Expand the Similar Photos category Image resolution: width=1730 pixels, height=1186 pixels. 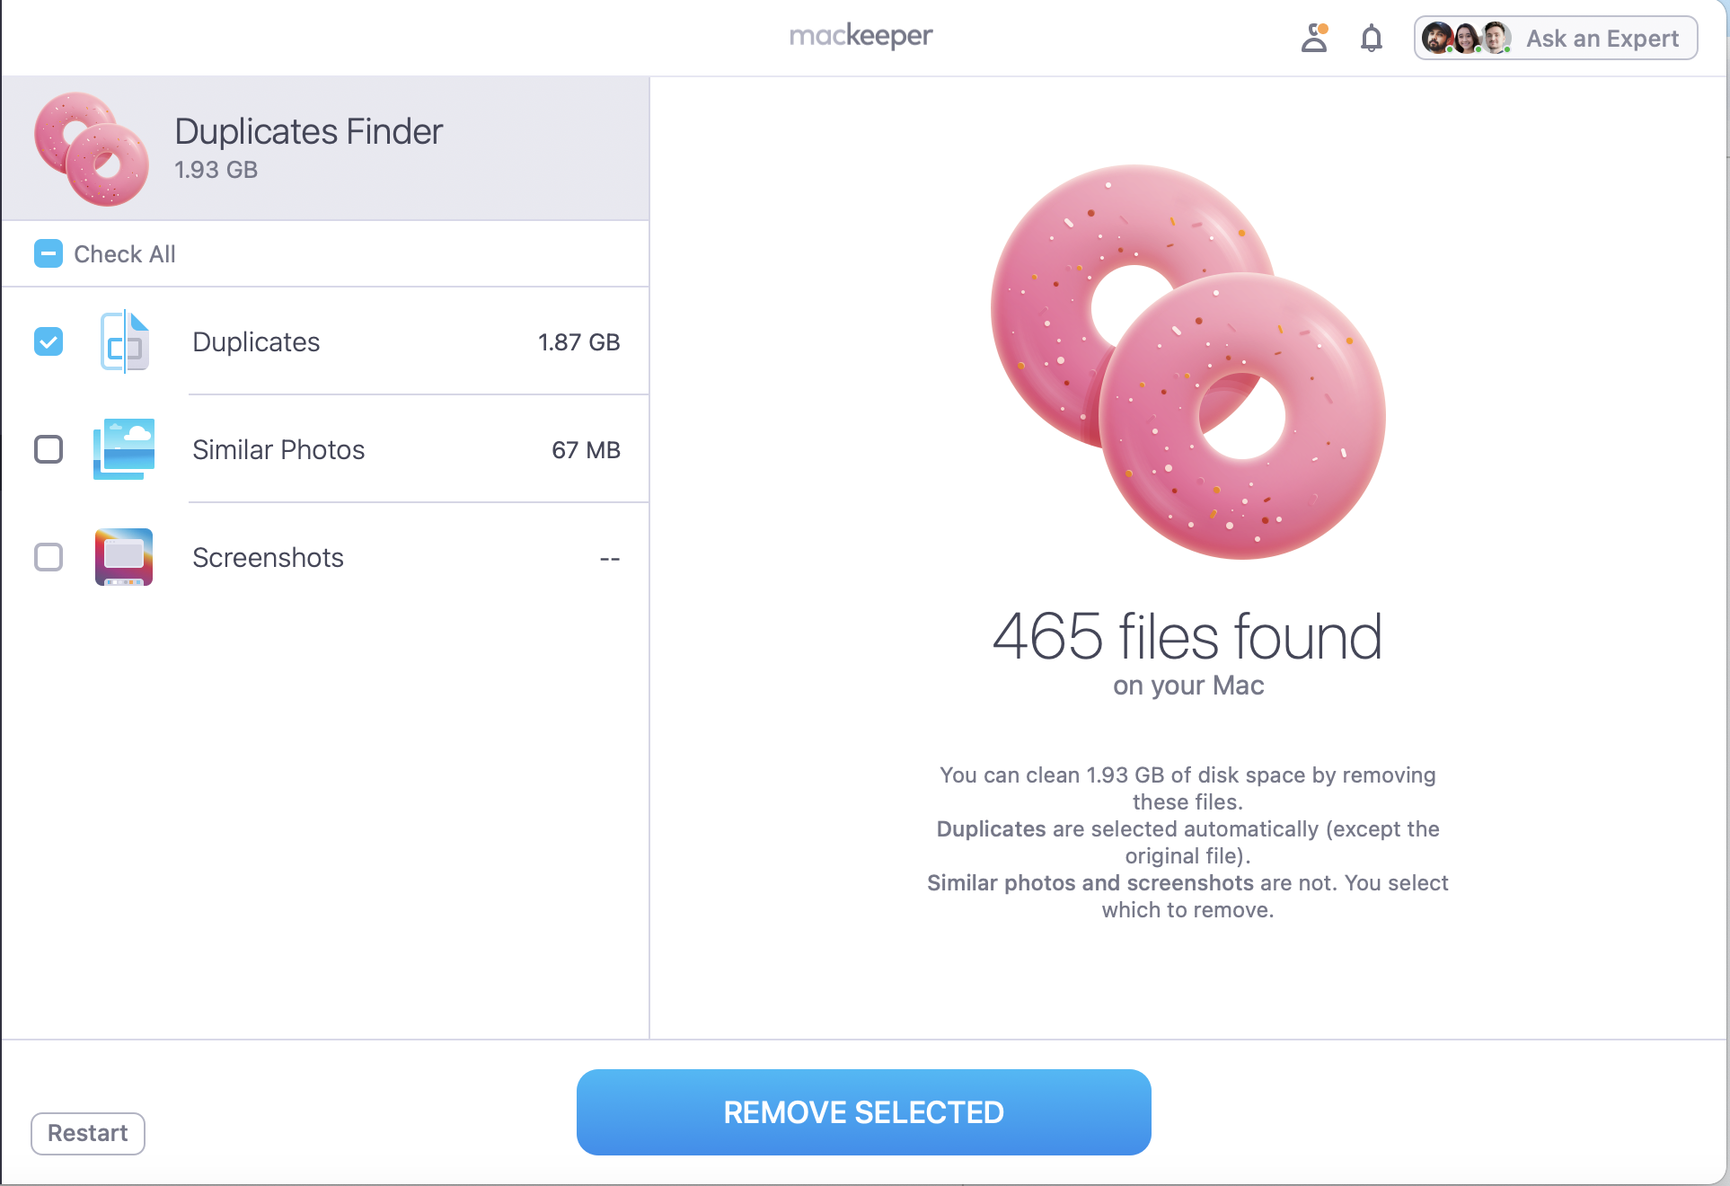tap(359, 450)
